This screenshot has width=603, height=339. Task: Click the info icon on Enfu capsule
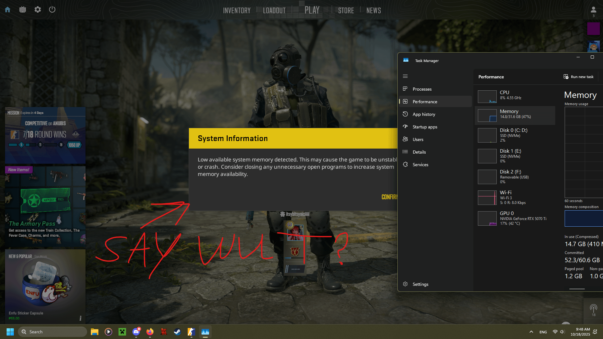point(80,318)
